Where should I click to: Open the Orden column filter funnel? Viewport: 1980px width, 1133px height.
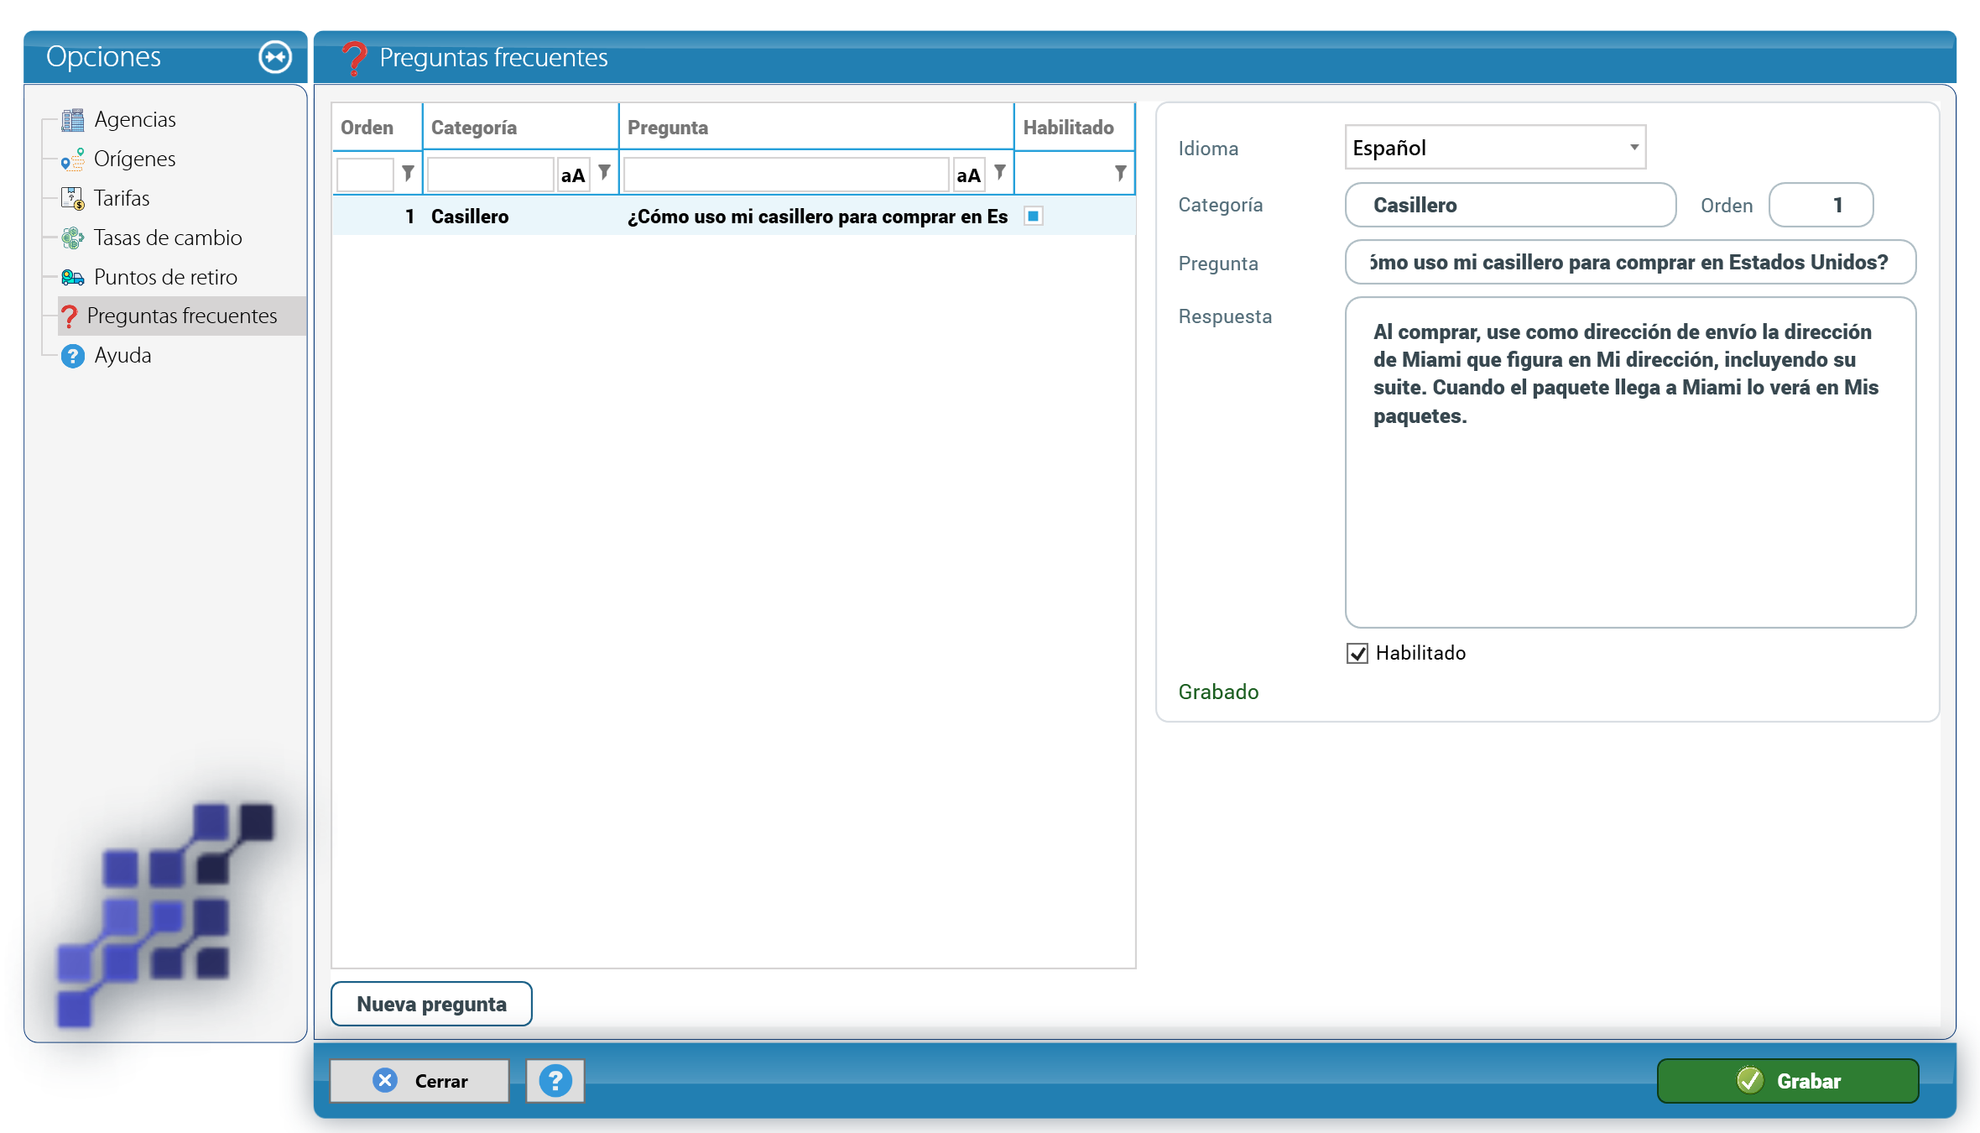(408, 173)
